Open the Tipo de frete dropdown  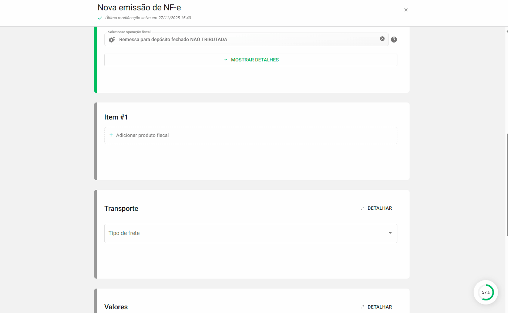tap(244, 233)
